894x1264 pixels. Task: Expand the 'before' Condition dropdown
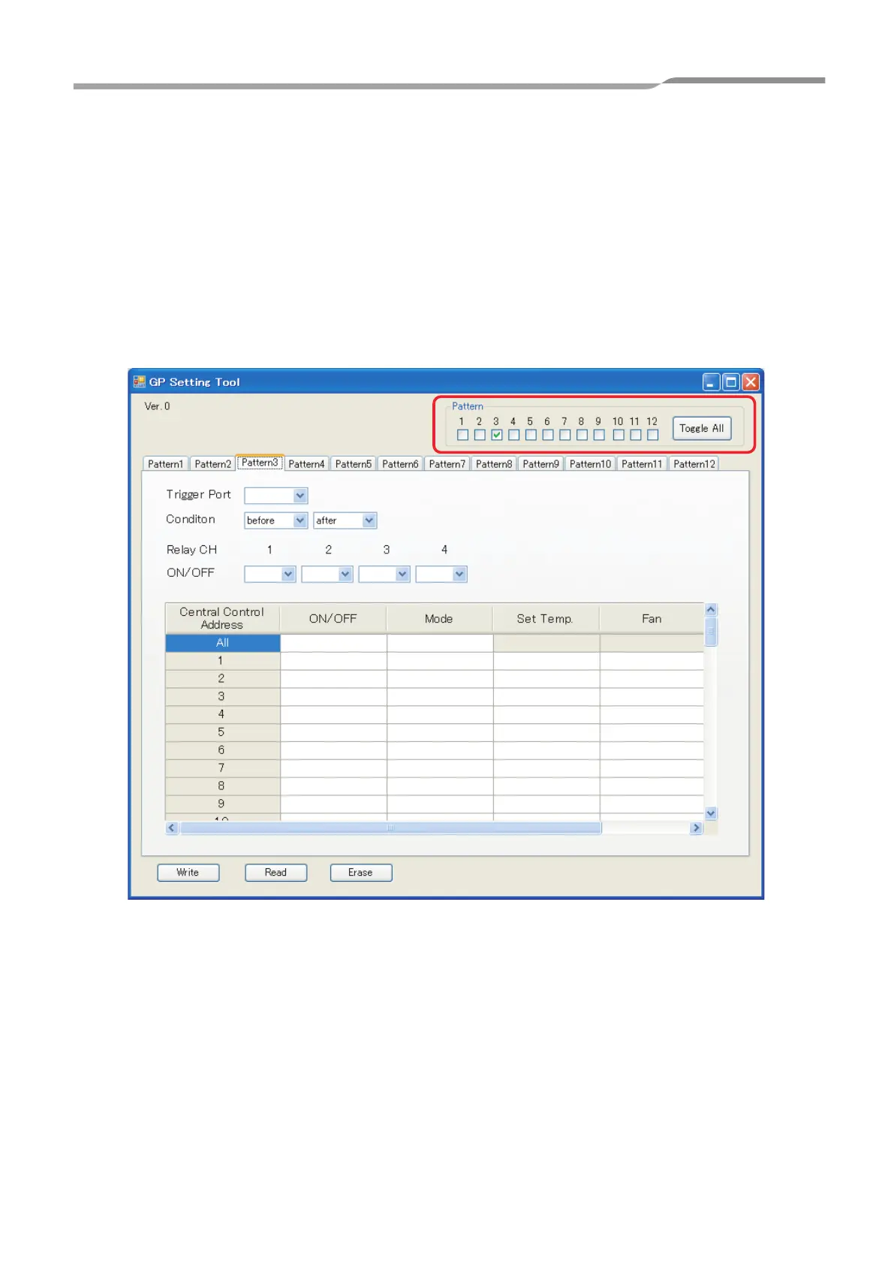pyautogui.click(x=276, y=520)
